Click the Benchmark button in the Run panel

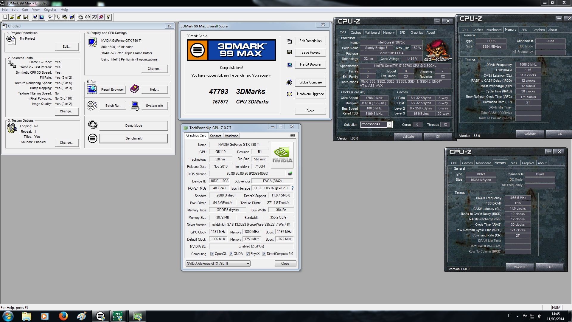coord(133,138)
